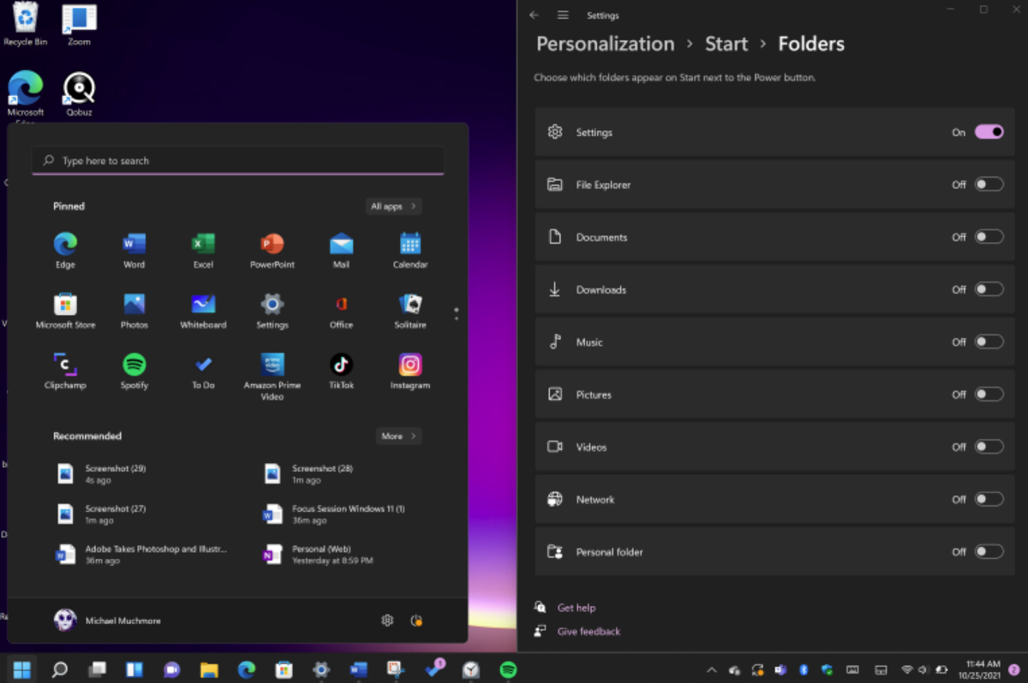Turn on the Documents toggle
Image resolution: width=1028 pixels, height=683 pixels.
(x=989, y=237)
